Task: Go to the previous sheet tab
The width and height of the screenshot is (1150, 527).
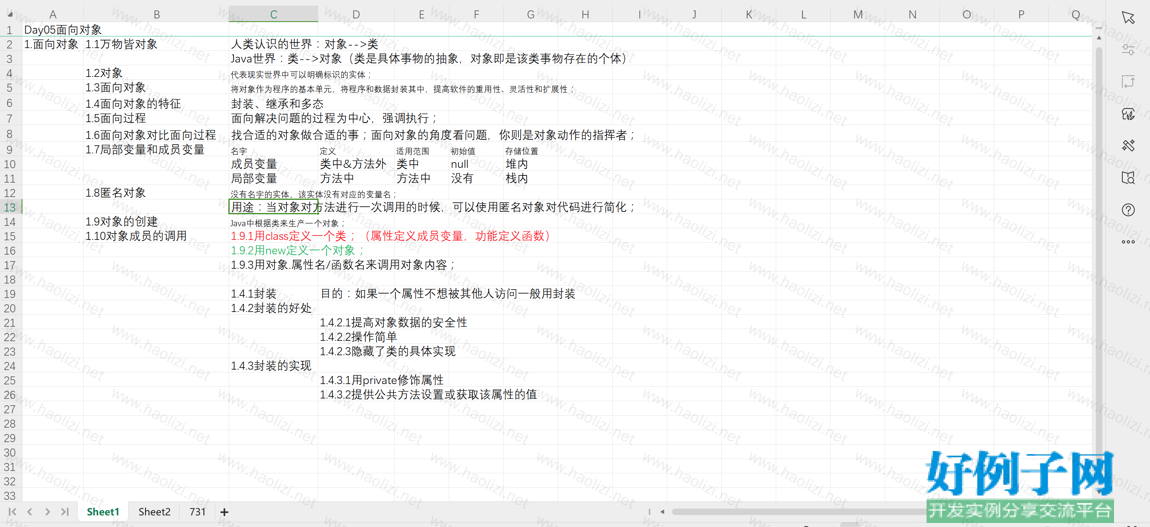Action: [x=30, y=512]
